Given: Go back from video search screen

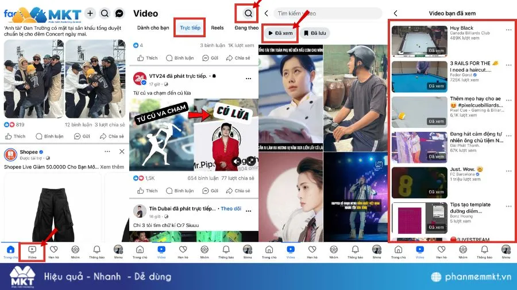Looking at the screenshot, I should [267, 14].
